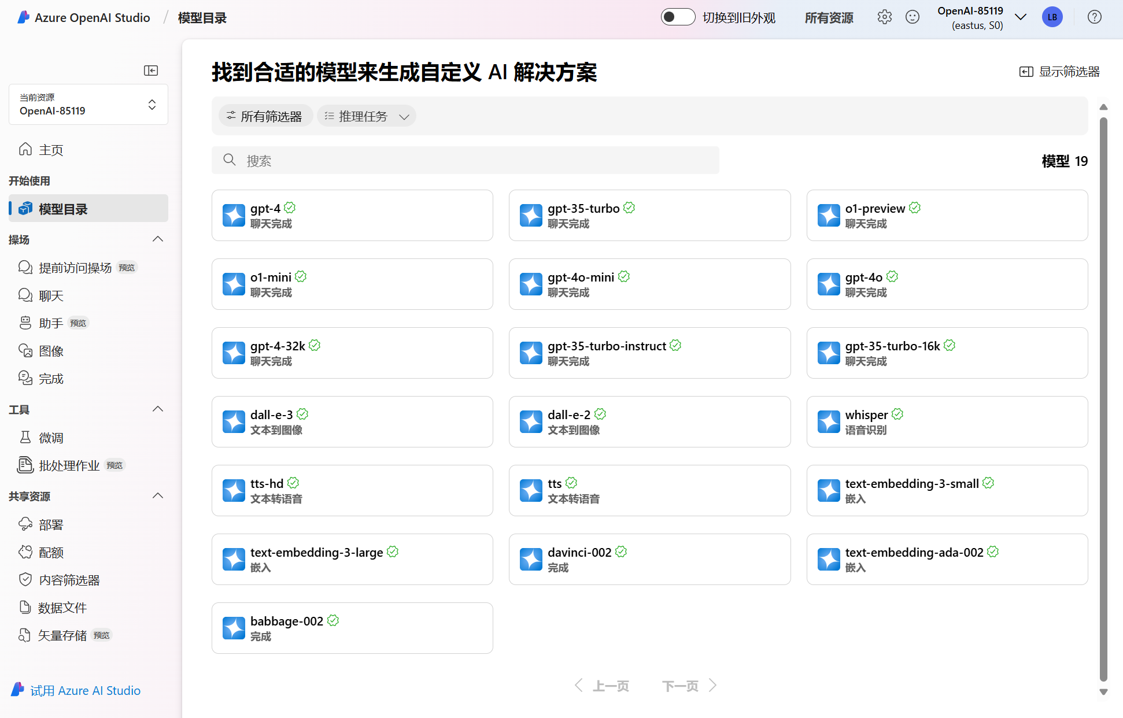Click the 微调 flask icon

25,438
